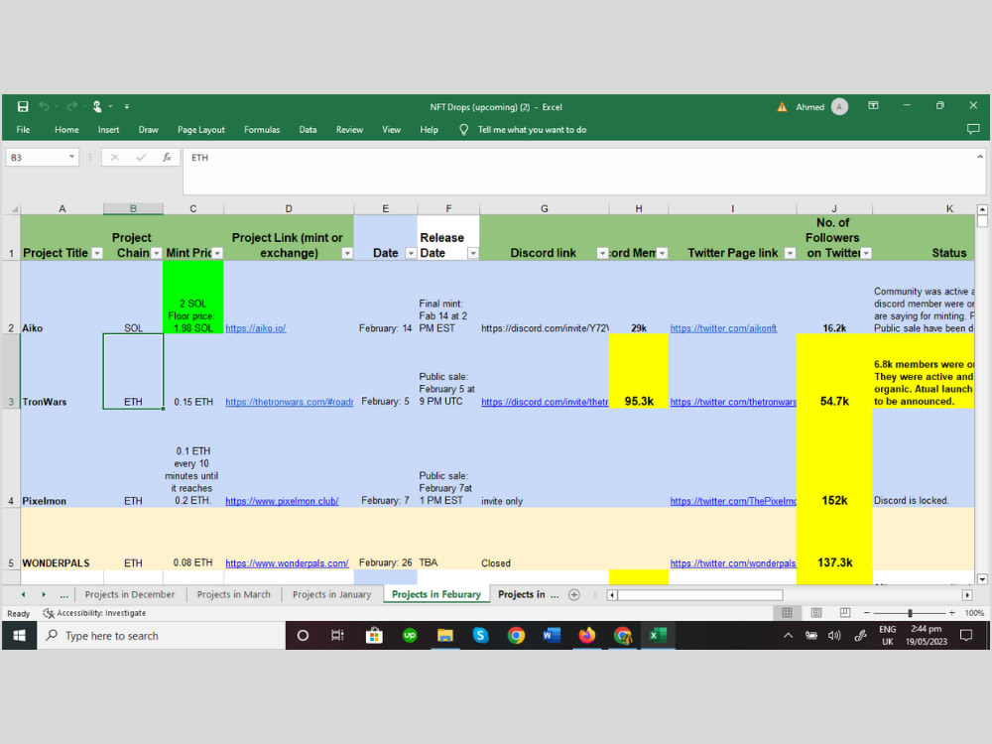Select column D header
The image size is (992, 744).
289,208
